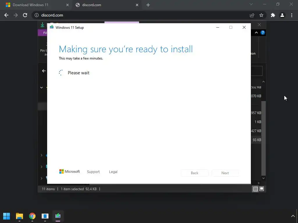Image resolution: width=298 pixels, height=223 pixels.
Task: Open File Explorer help question mark
Action: click(263, 33)
